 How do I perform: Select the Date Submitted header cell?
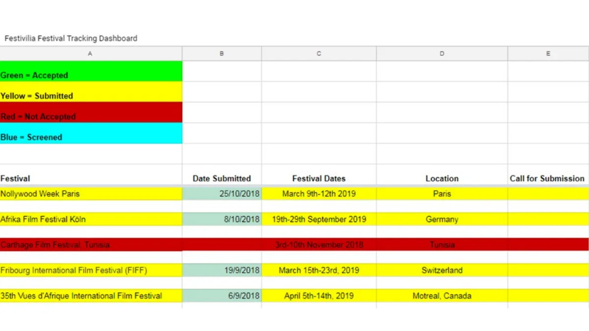[x=222, y=178]
